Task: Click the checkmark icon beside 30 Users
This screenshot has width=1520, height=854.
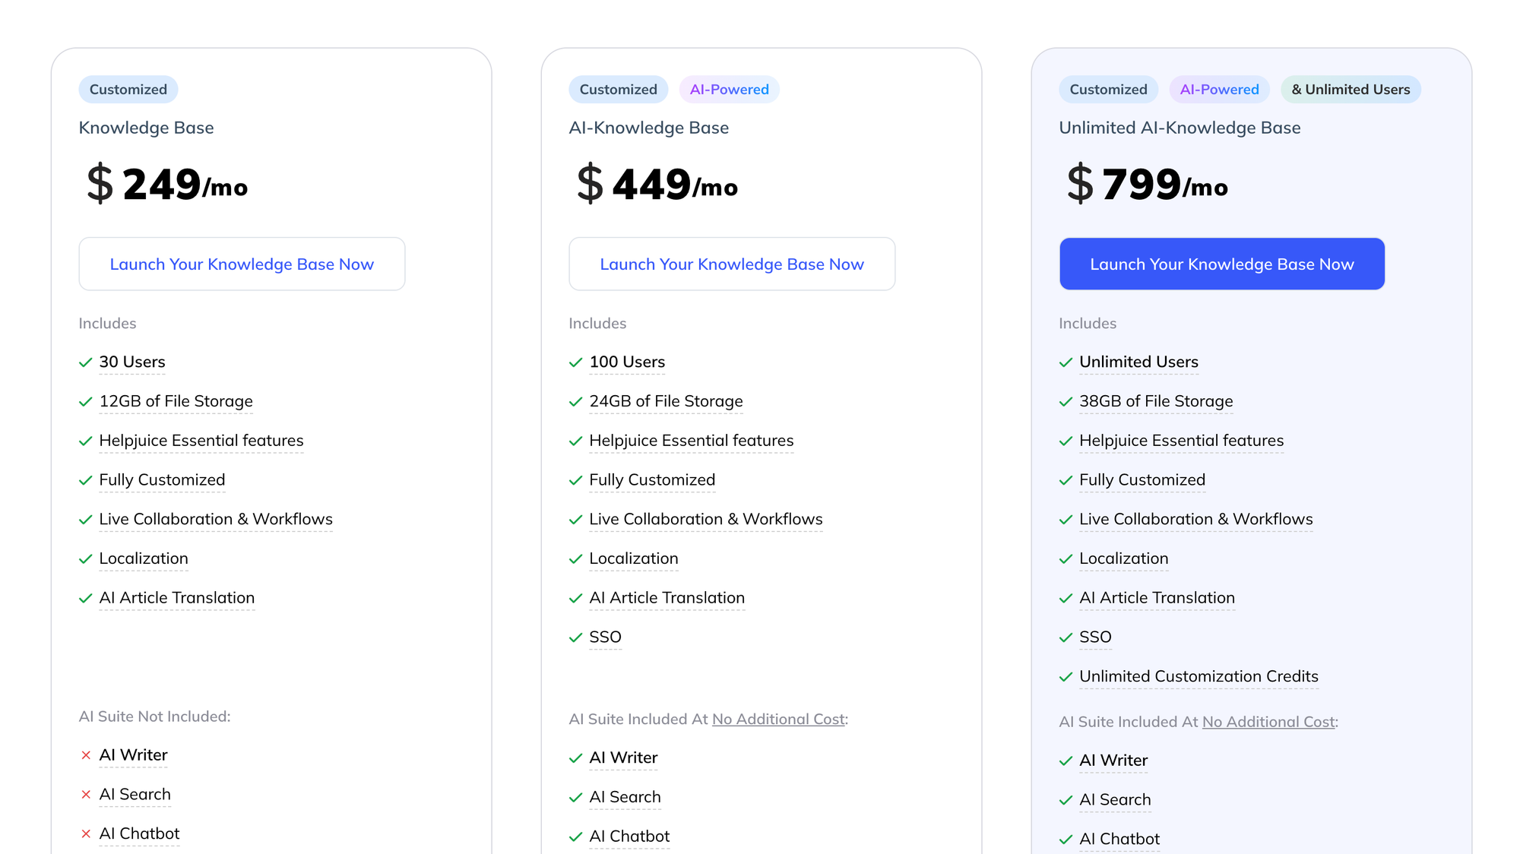Action: [x=85, y=362]
